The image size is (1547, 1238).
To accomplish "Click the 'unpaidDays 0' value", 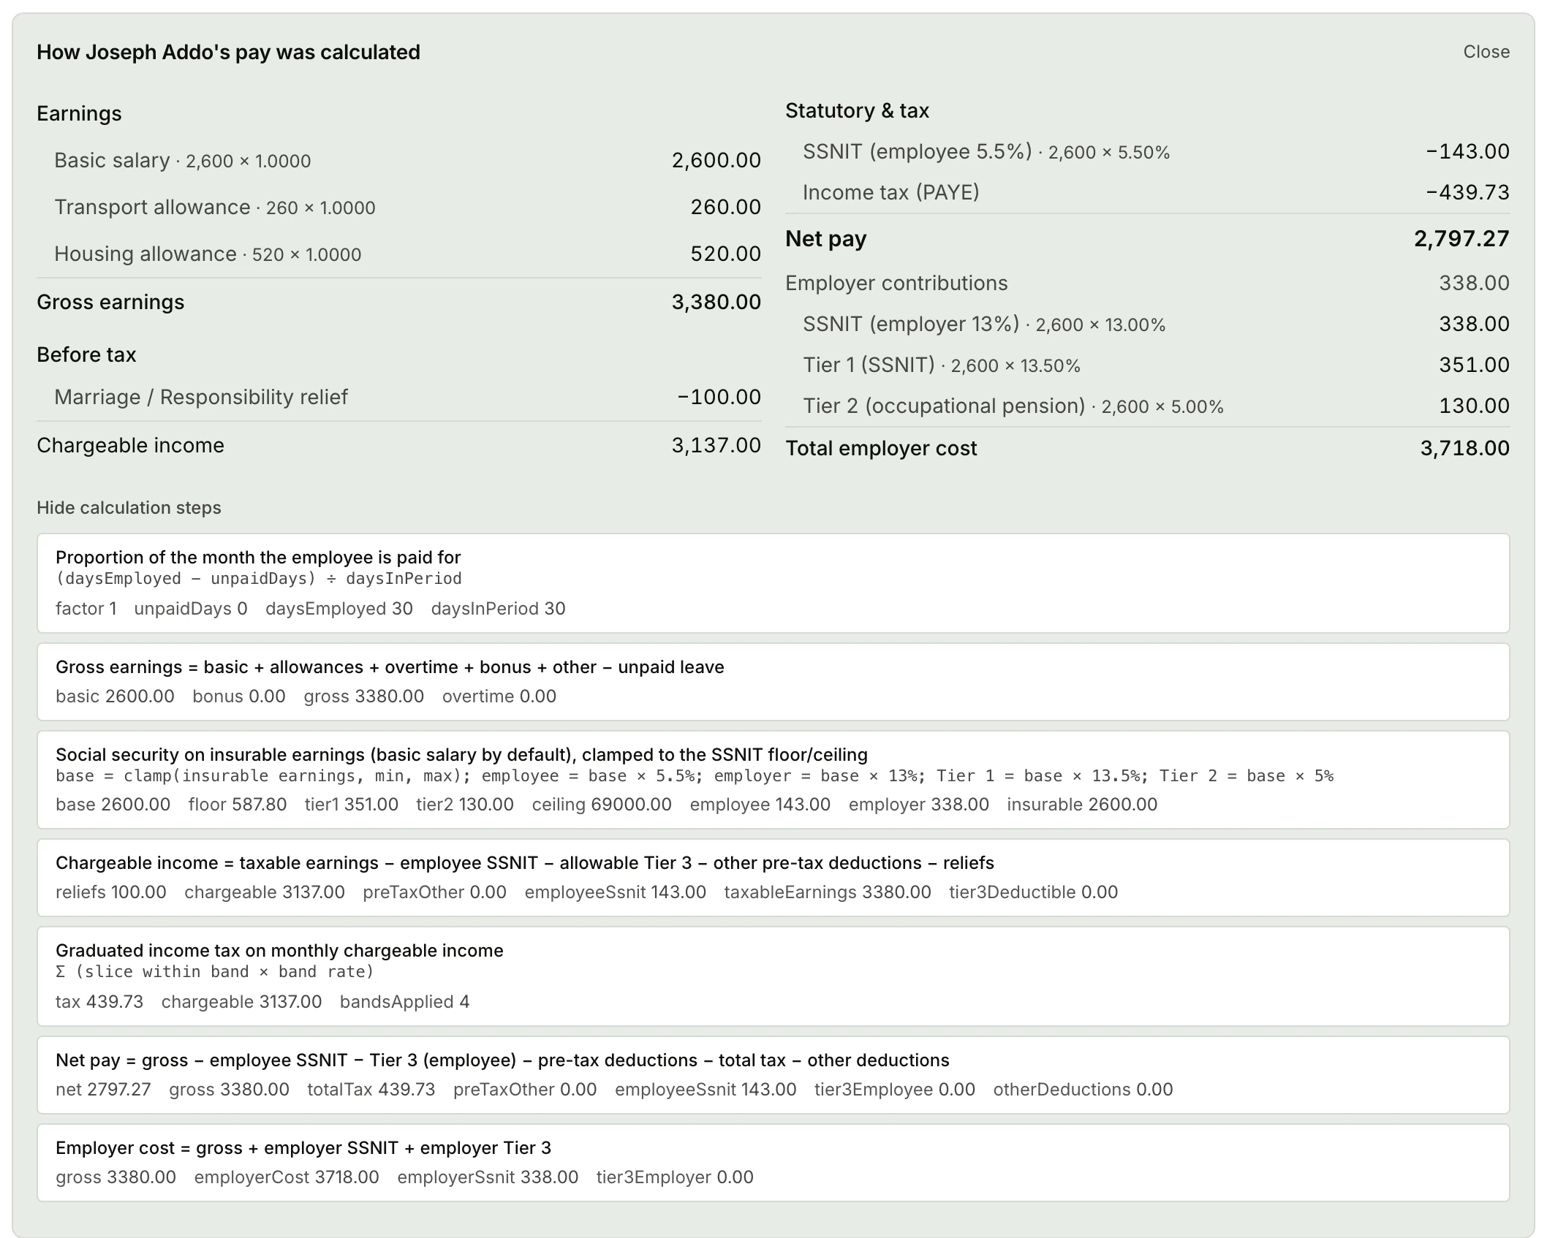I will (191, 609).
